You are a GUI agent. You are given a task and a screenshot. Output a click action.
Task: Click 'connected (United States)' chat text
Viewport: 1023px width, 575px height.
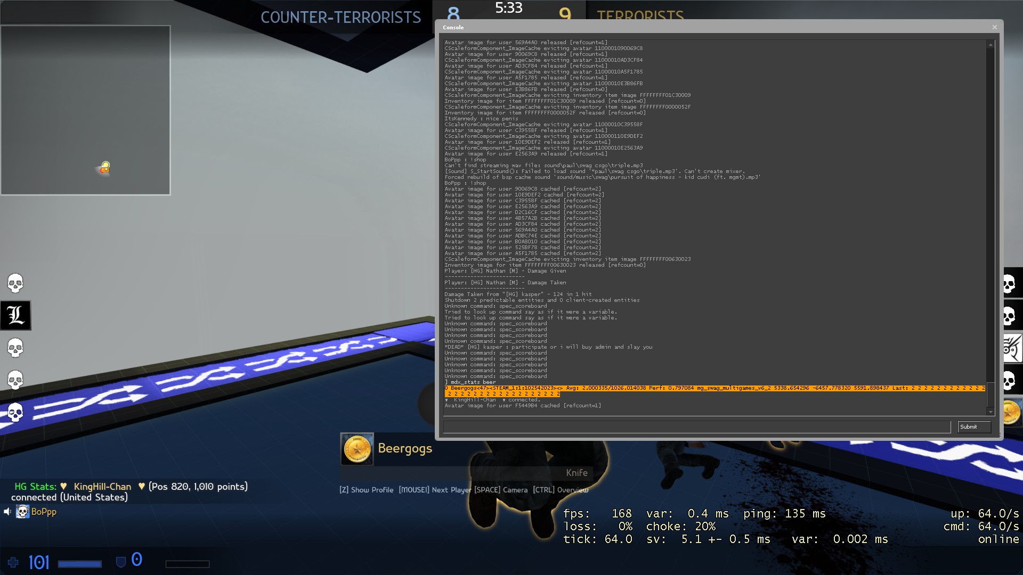tap(69, 497)
